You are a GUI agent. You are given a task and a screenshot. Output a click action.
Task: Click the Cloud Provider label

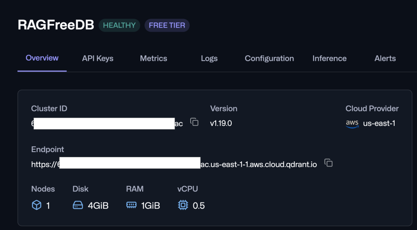[x=372, y=108]
